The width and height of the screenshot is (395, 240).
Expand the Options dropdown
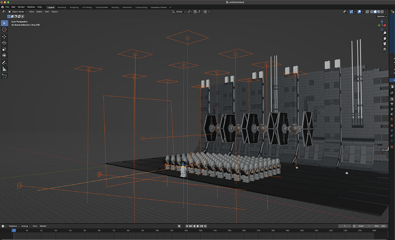click(x=382, y=17)
